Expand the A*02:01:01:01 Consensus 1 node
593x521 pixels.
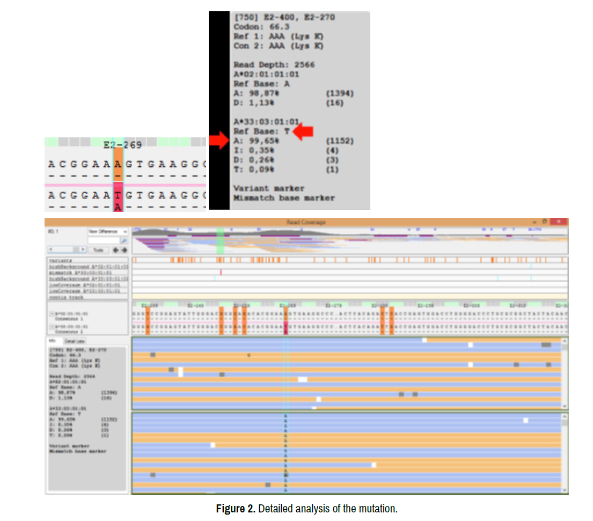click(x=52, y=313)
